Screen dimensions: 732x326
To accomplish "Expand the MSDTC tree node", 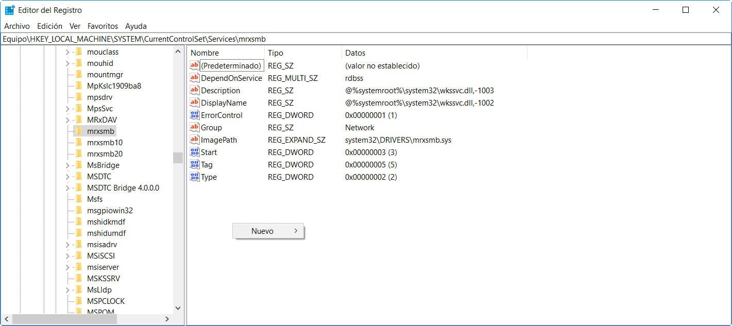I will (67, 177).
